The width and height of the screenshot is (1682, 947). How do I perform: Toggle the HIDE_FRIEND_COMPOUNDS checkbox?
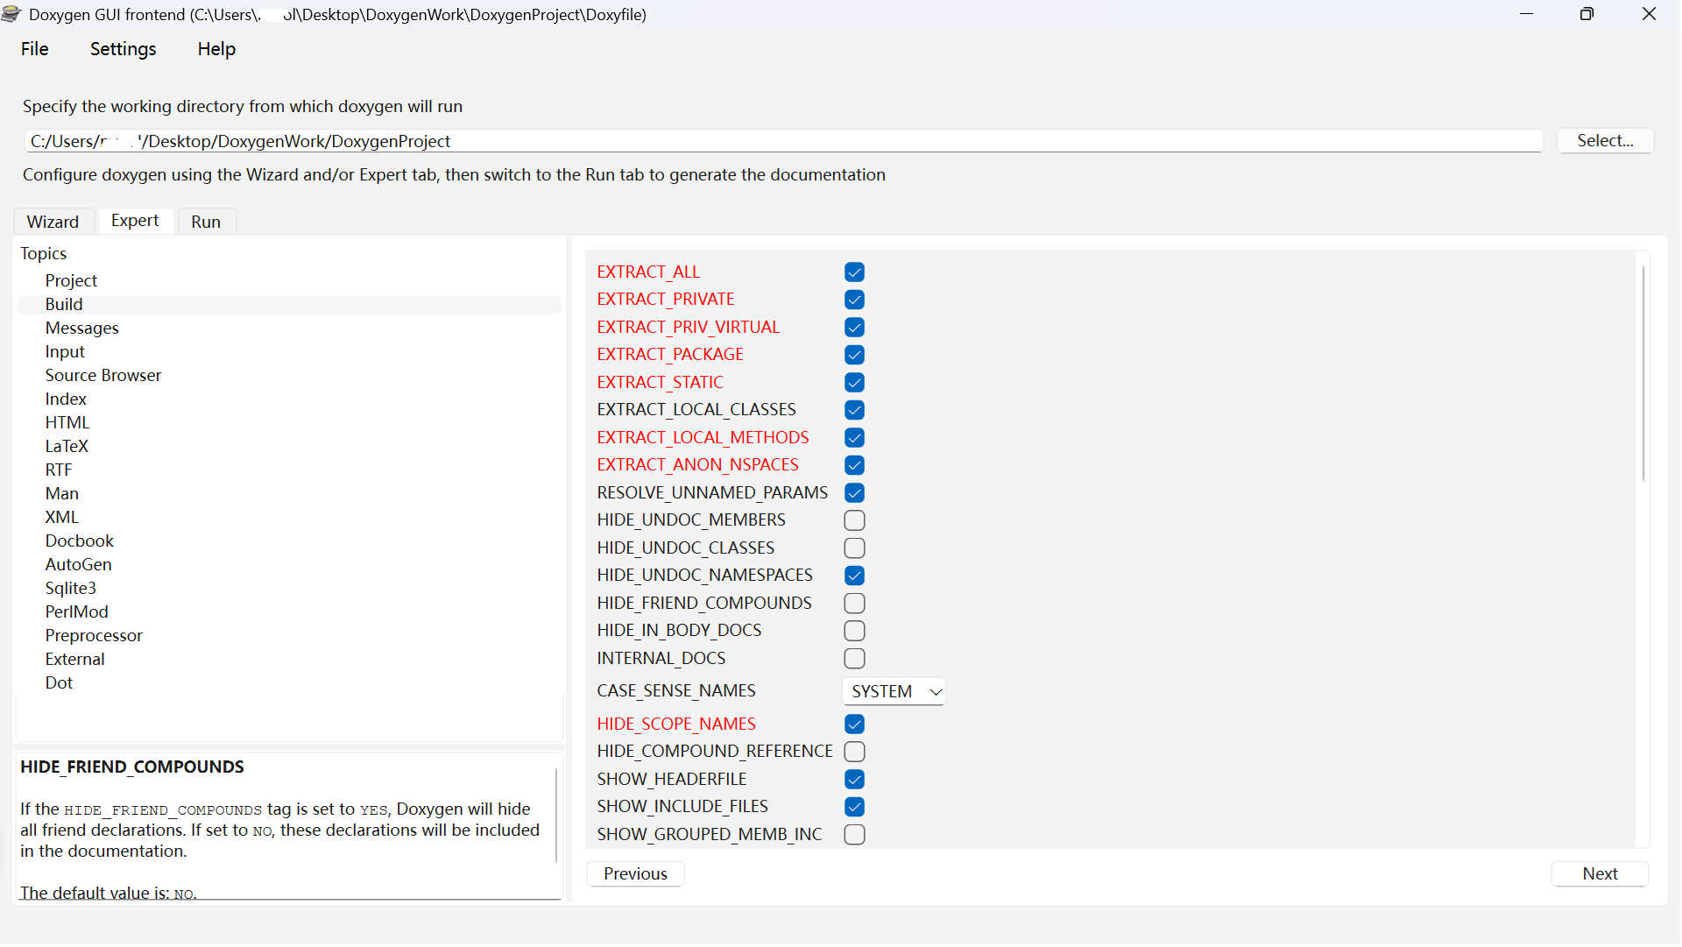click(x=854, y=604)
